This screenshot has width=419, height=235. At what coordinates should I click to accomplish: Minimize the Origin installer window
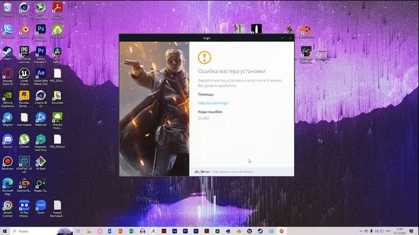pyautogui.click(x=283, y=38)
